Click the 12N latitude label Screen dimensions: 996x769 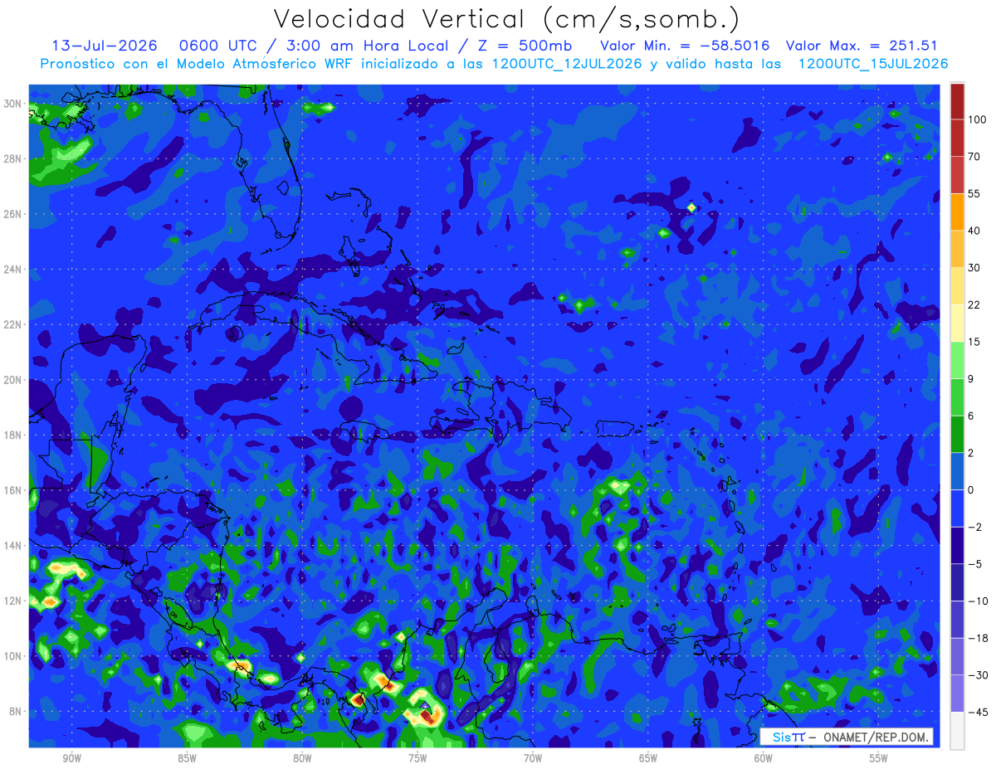(13, 601)
